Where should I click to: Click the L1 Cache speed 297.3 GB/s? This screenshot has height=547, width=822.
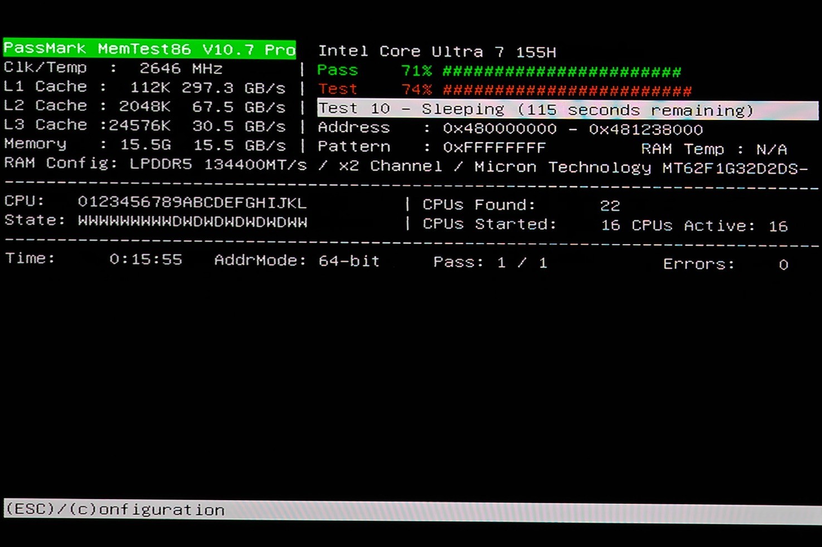[234, 88]
